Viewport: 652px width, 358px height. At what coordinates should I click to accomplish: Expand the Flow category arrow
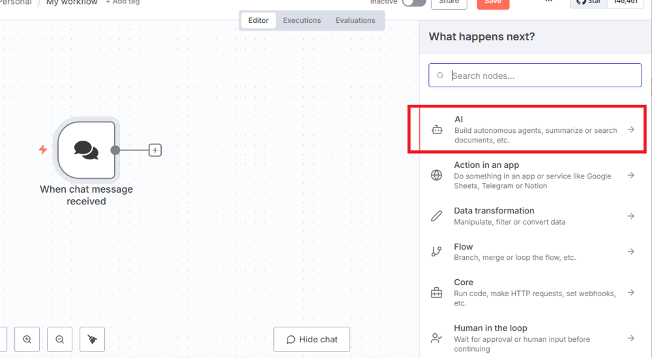pyautogui.click(x=630, y=252)
